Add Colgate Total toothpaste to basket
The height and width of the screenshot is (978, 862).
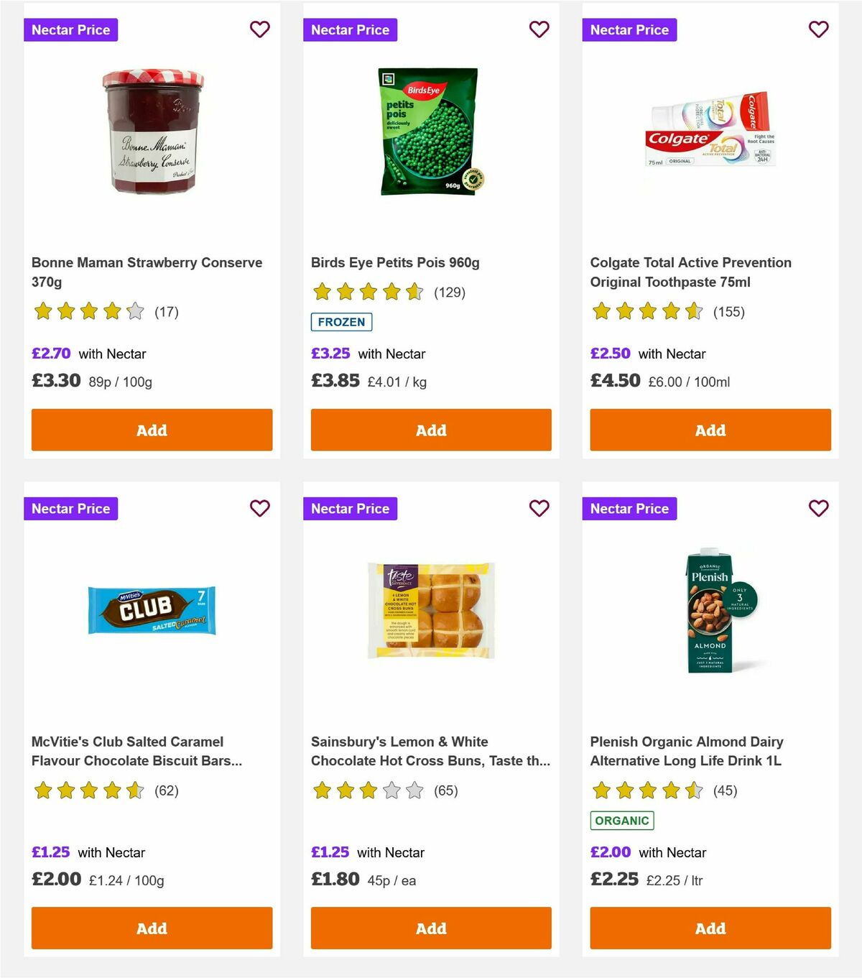(x=710, y=430)
